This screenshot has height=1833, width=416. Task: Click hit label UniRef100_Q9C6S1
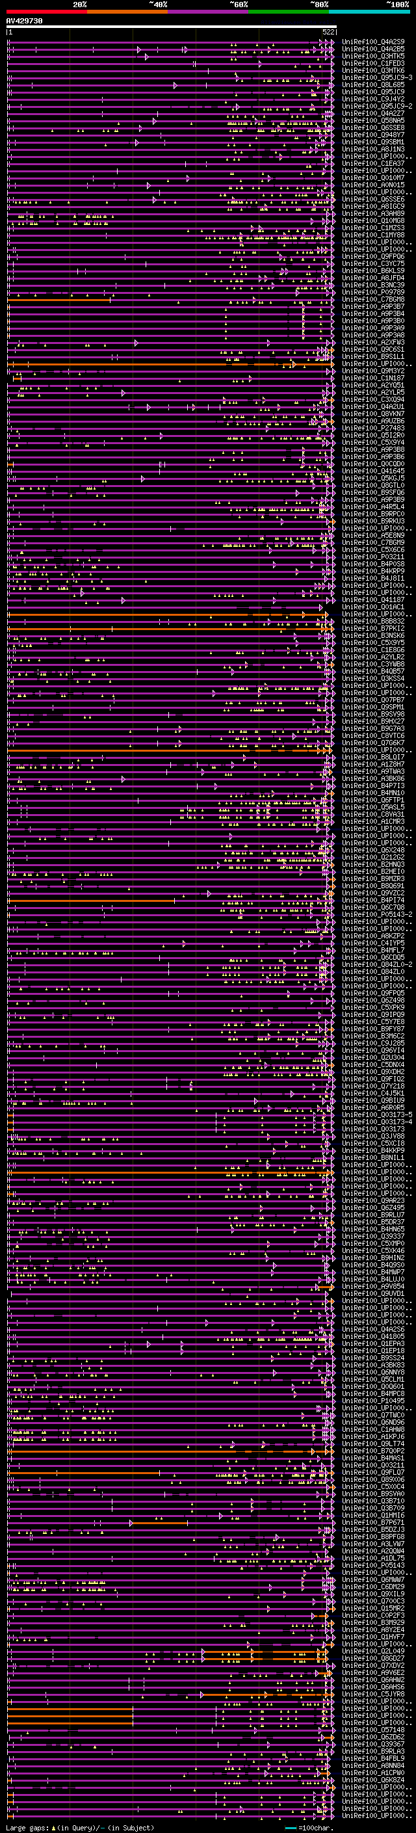[373, 349]
